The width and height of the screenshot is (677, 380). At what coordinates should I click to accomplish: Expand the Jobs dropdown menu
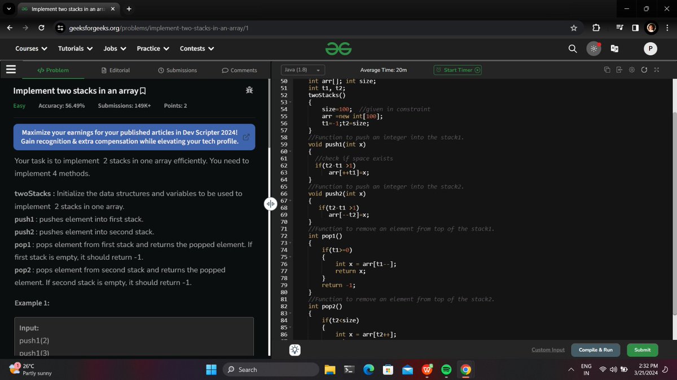point(115,48)
